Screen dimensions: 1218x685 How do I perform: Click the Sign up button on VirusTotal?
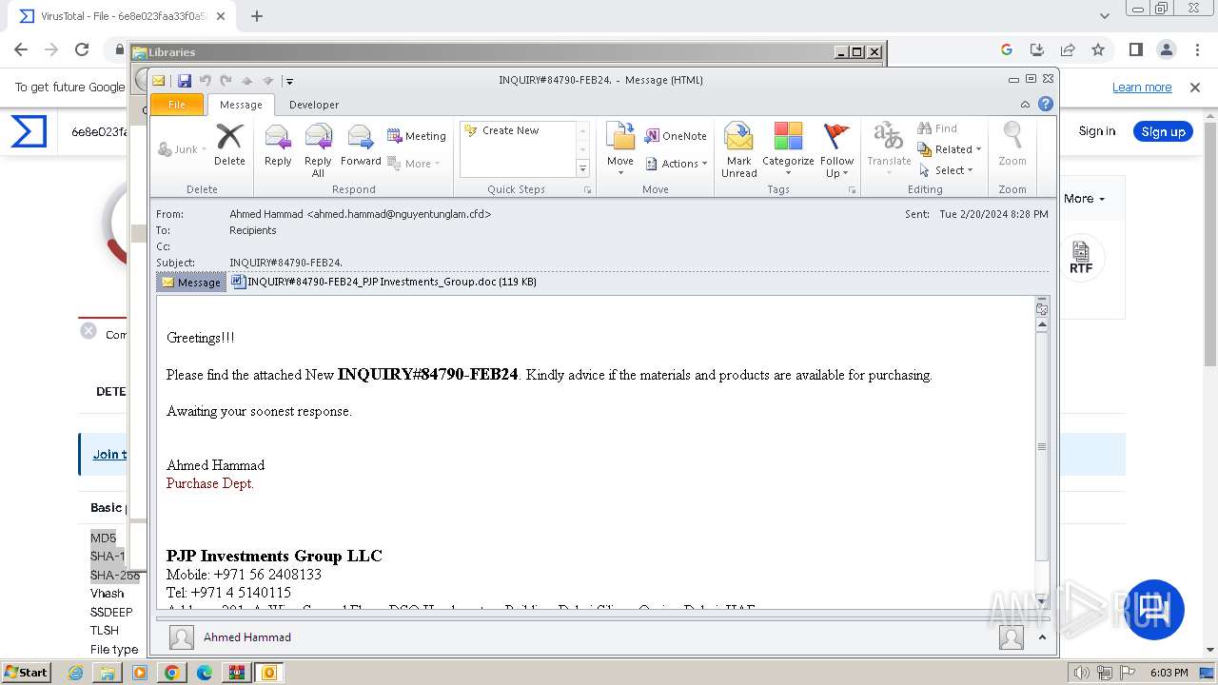click(x=1163, y=131)
